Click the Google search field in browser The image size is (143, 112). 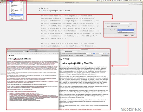(x=99, y=53)
